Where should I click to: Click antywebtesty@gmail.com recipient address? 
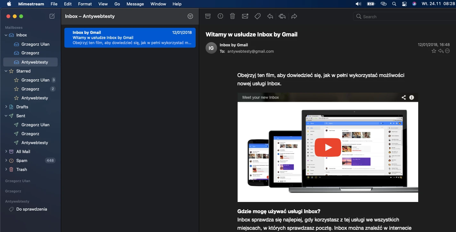coord(250,51)
